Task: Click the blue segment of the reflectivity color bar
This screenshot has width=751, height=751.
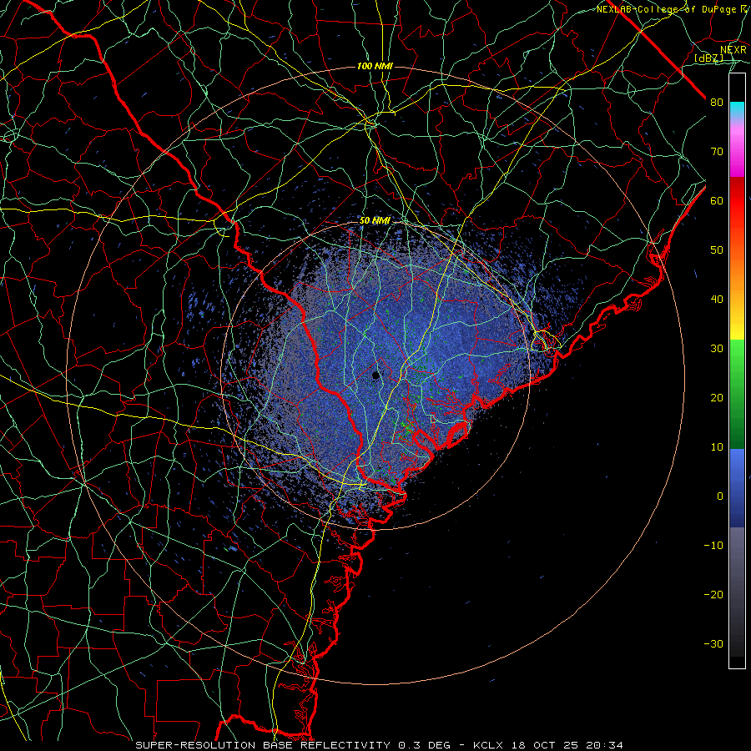Action: click(737, 488)
